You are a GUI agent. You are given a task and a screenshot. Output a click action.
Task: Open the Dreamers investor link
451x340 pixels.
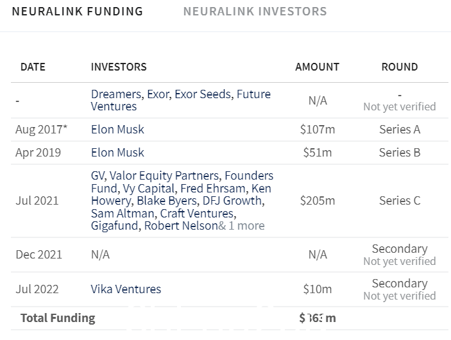(x=115, y=94)
